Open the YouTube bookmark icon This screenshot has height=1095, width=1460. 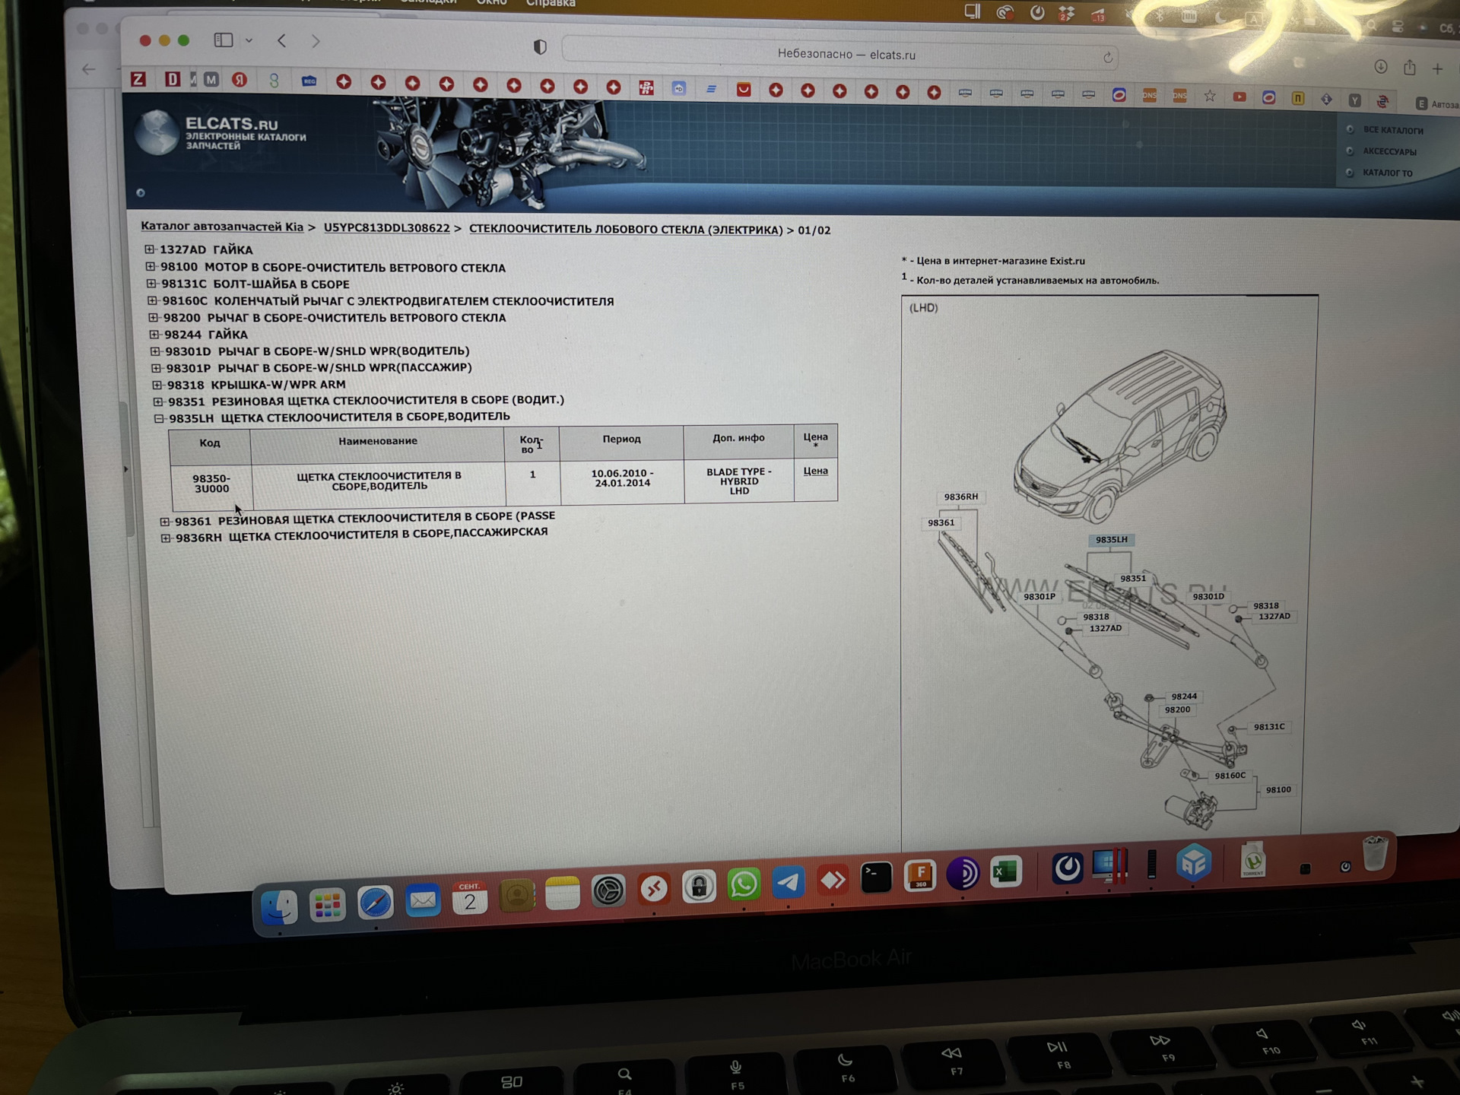pyautogui.click(x=1239, y=97)
